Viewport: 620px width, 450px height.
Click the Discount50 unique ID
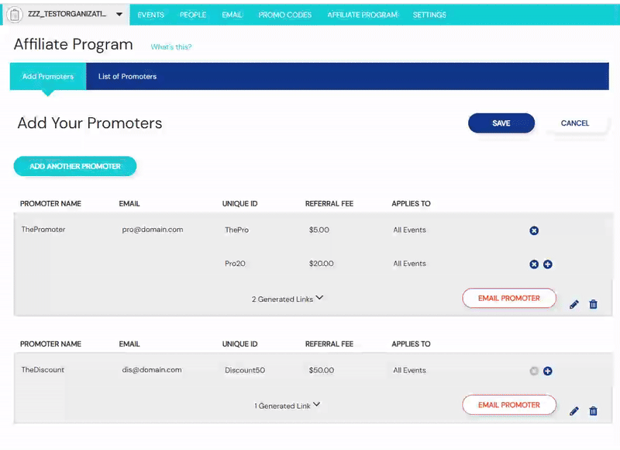click(245, 370)
